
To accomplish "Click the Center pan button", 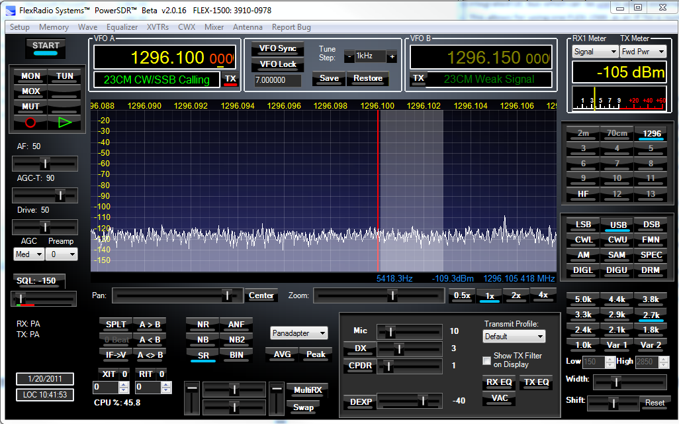I will click(x=261, y=295).
